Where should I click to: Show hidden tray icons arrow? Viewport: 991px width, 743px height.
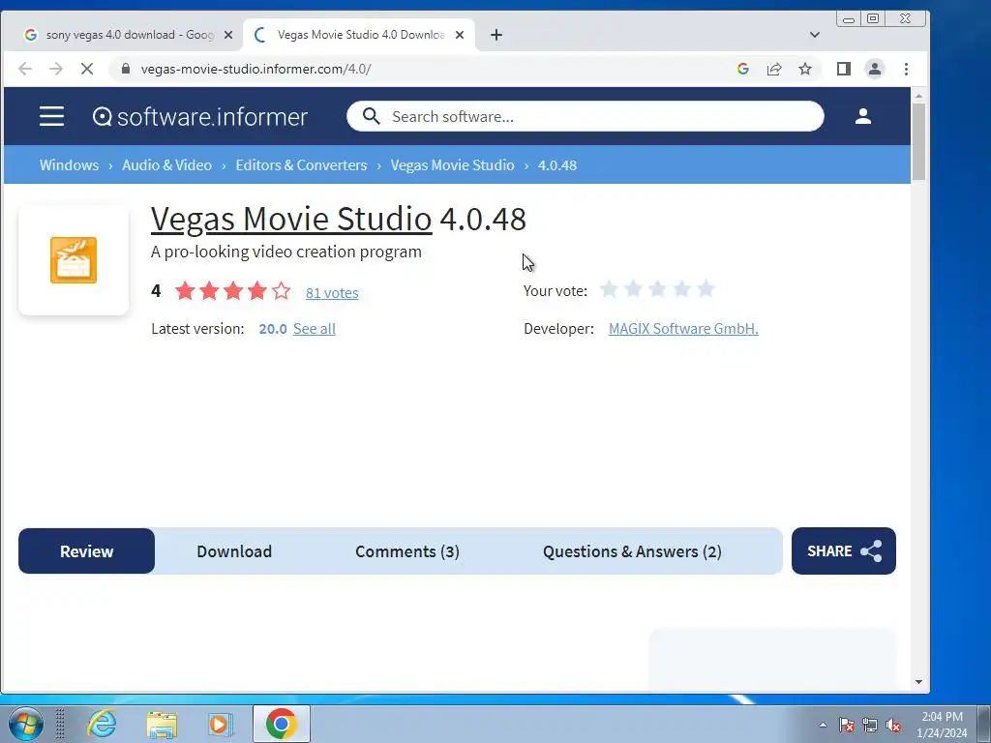click(823, 725)
